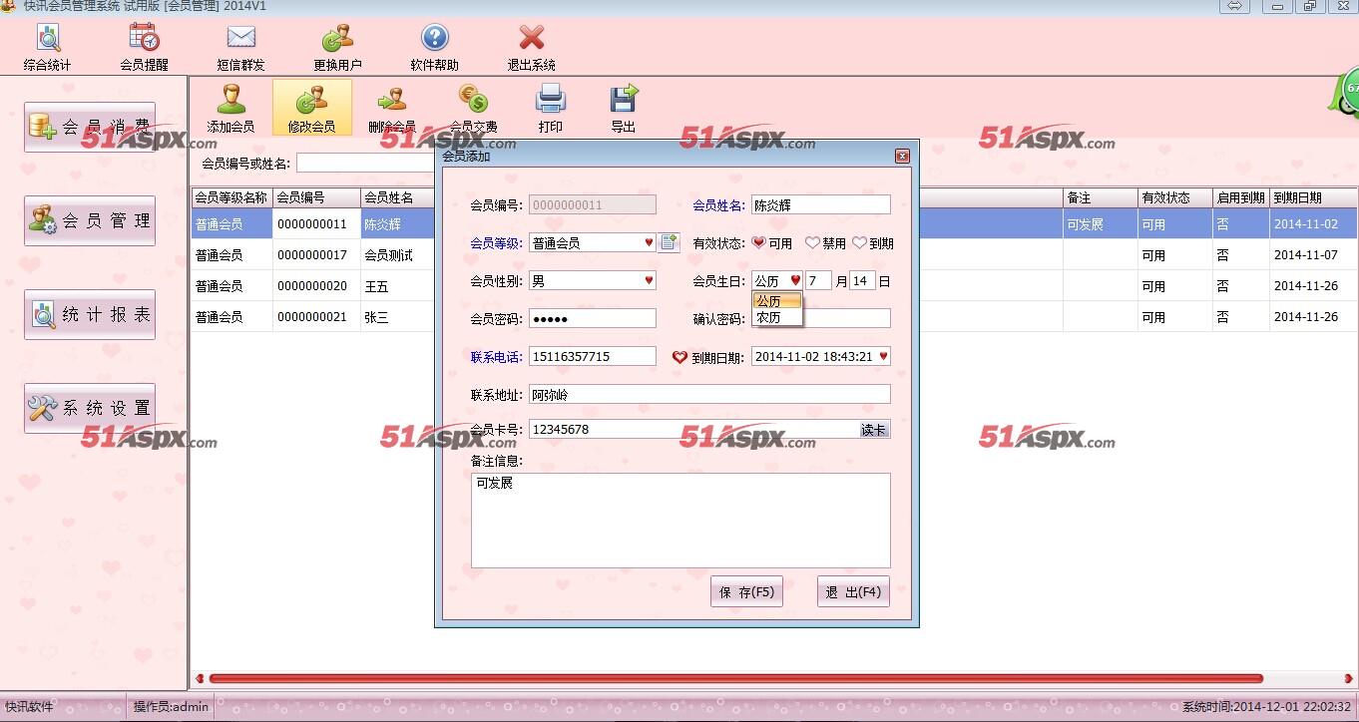Click the 会员编号或姓名 search field

point(365,163)
